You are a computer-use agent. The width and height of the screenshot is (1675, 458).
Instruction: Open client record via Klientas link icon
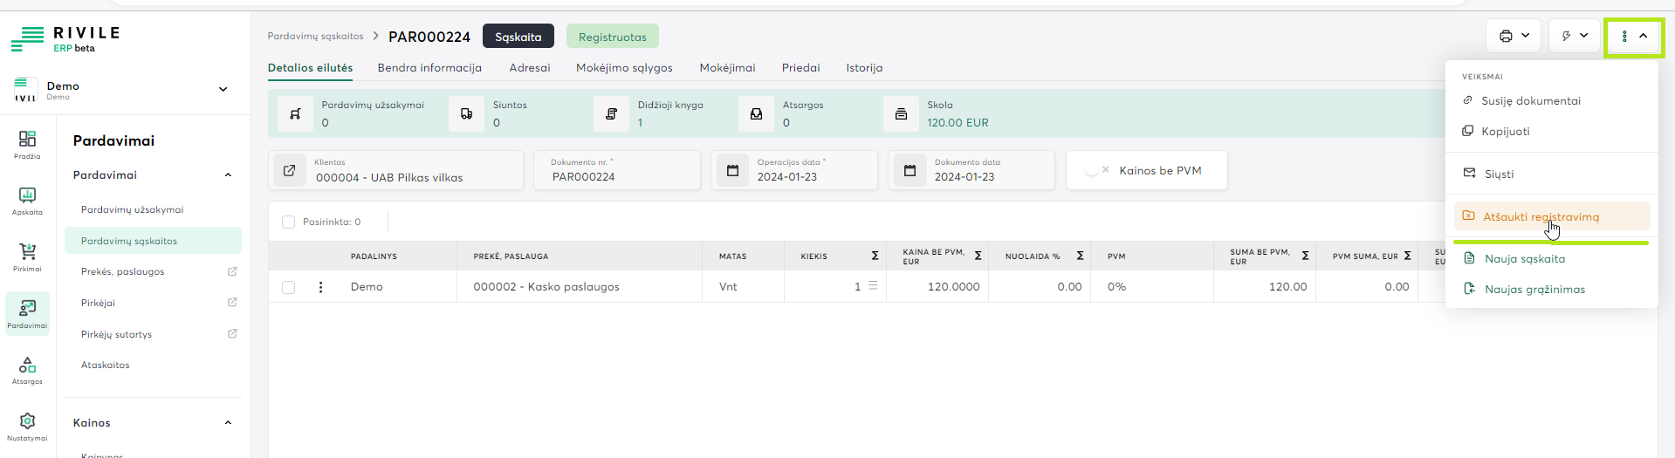coord(289,170)
